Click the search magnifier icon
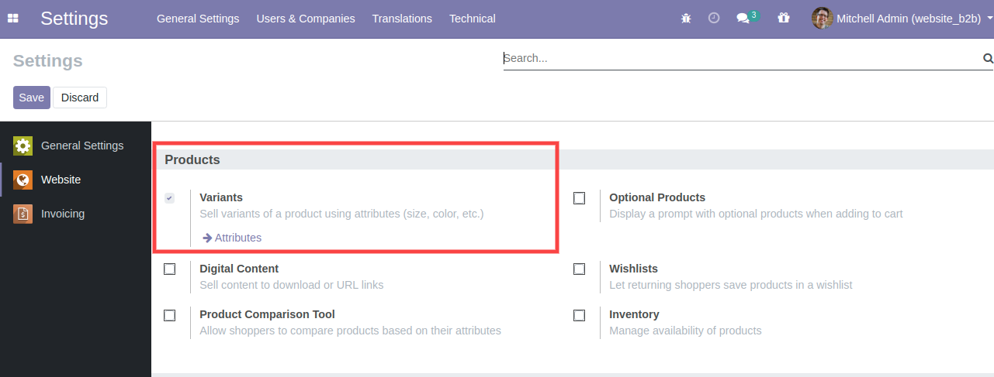The width and height of the screenshot is (994, 377). pyautogui.click(x=988, y=58)
